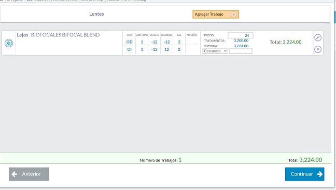Open the Descuento dropdown

click(x=215, y=51)
